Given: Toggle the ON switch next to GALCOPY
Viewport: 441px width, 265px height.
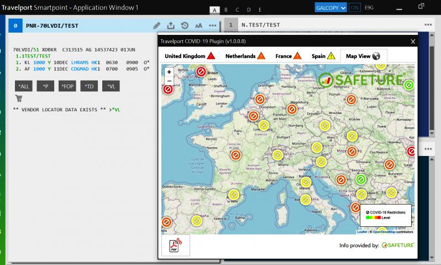Looking at the screenshot, I should (x=355, y=8).
